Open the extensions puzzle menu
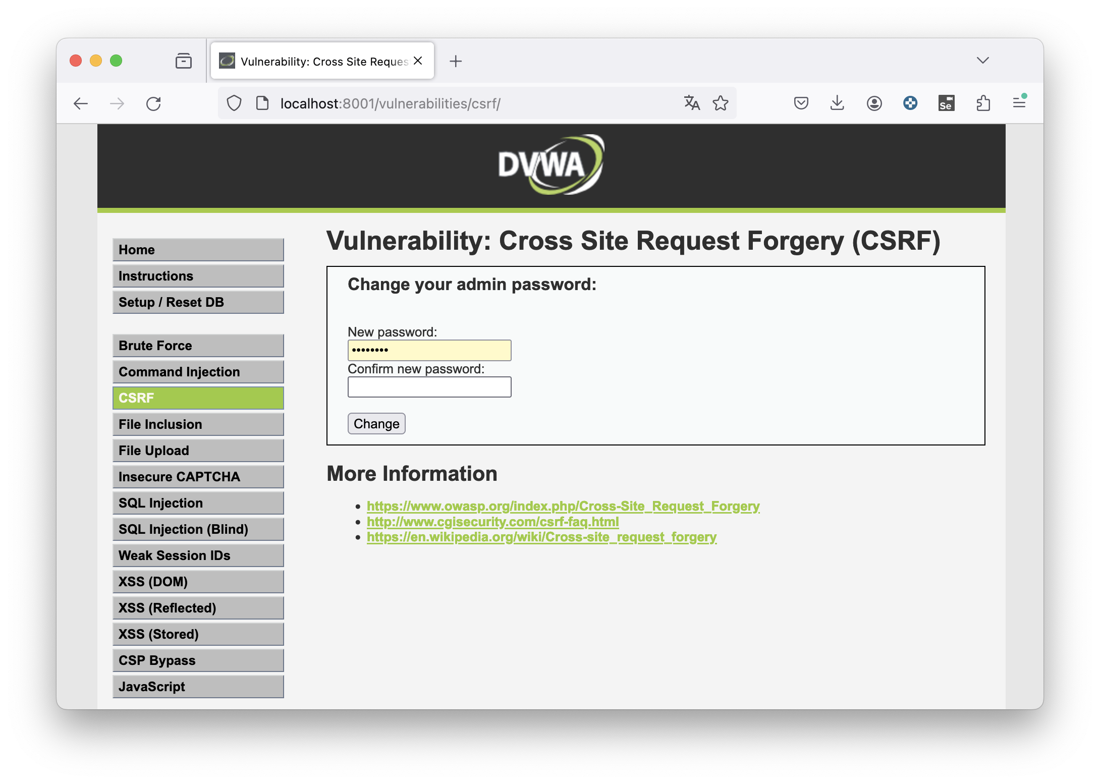This screenshot has height=784, width=1100. point(983,103)
